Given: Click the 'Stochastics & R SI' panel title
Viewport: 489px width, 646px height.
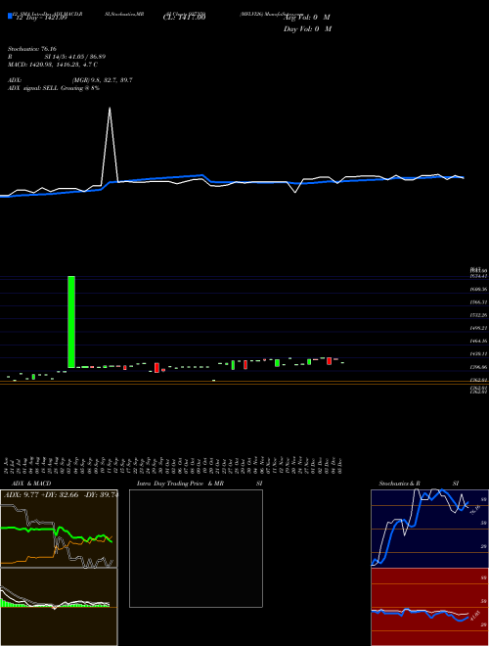Looking at the screenshot, I should point(419,484).
